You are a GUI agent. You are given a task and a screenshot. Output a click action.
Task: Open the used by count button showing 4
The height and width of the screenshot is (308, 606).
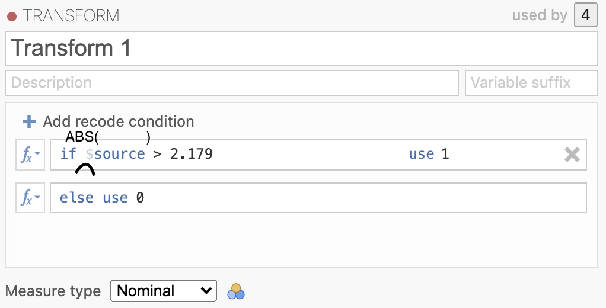585,15
